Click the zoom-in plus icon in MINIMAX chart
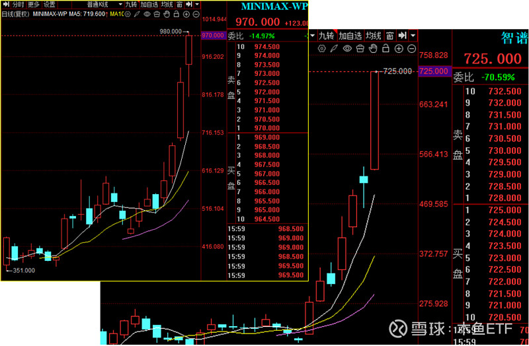 186,14
